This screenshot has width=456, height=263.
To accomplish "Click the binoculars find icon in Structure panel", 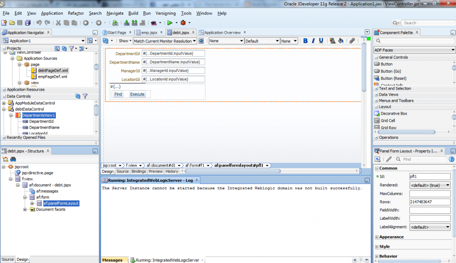I will click(13, 159).
